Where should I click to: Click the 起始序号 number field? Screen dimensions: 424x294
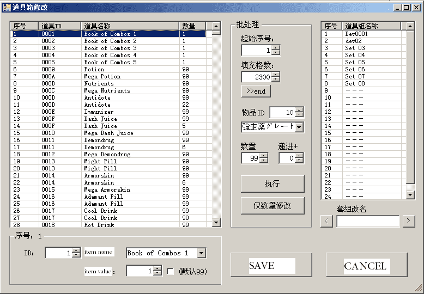(257, 50)
